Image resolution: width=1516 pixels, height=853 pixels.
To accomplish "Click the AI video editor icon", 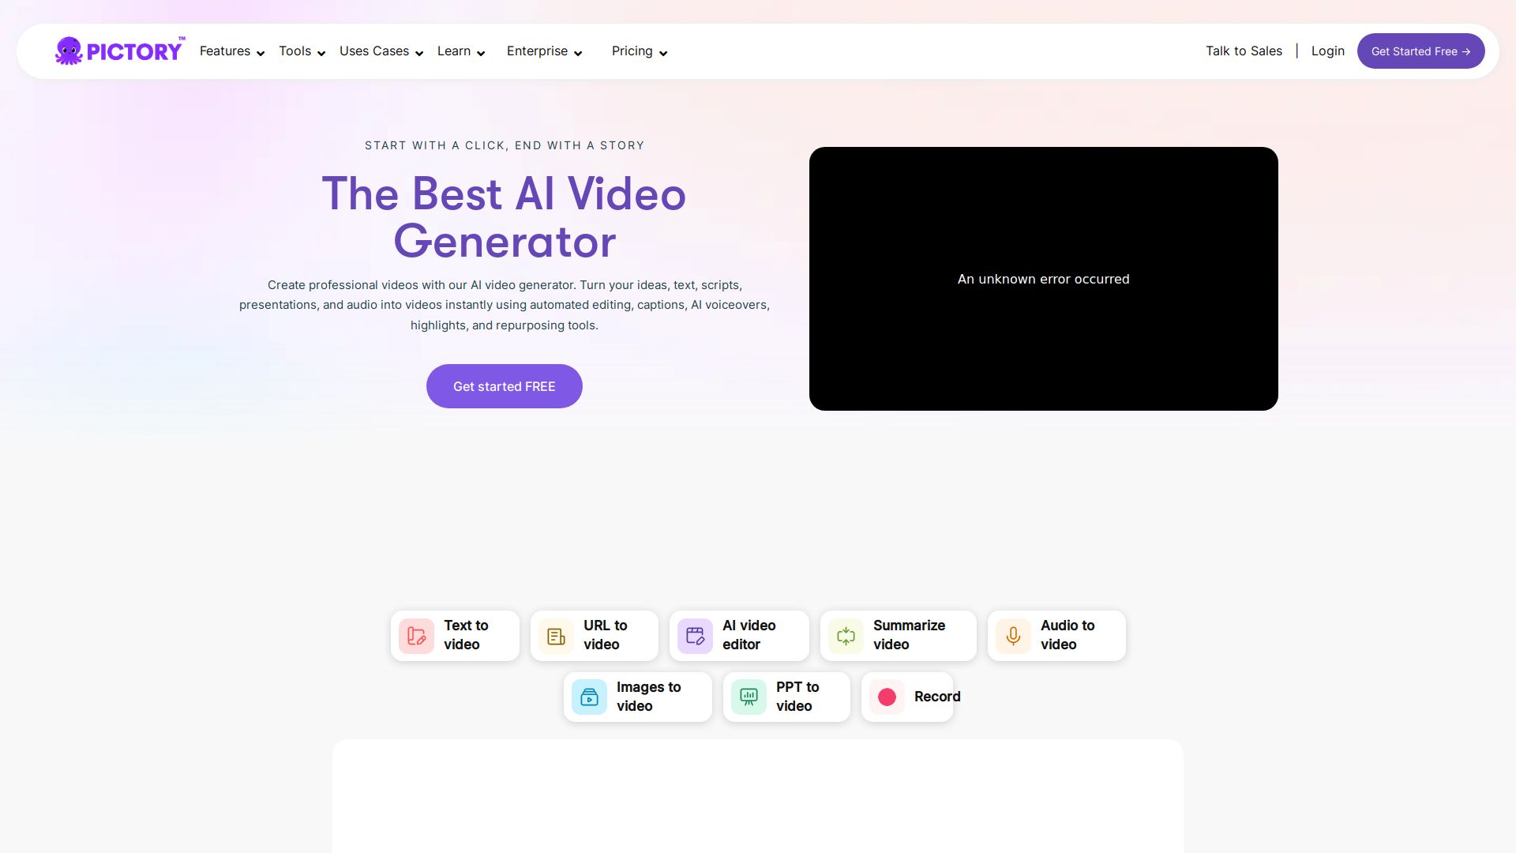I will pos(695,636).
